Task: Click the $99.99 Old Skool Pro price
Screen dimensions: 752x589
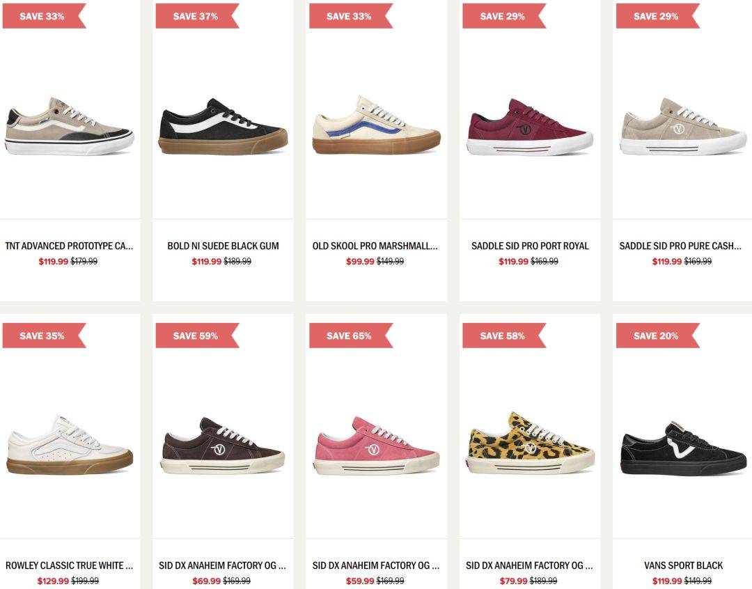Action: point(360,261)
